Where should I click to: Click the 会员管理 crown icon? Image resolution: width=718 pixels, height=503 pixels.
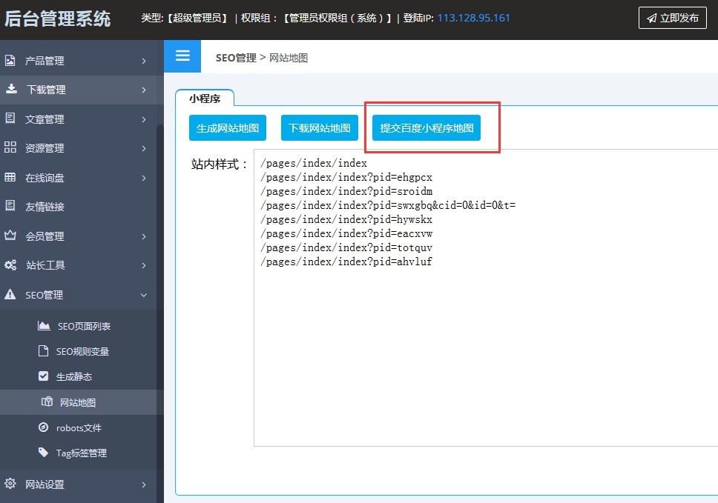(10, 236)
